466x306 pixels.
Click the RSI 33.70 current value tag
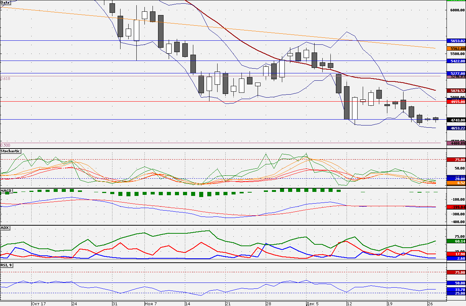point(456,289)
